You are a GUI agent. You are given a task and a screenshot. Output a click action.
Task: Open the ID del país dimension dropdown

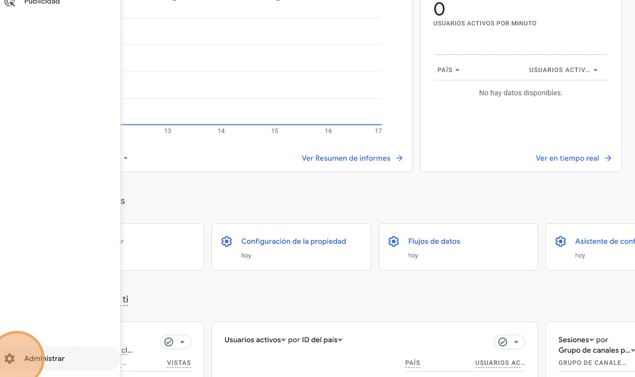click(323, 340)
